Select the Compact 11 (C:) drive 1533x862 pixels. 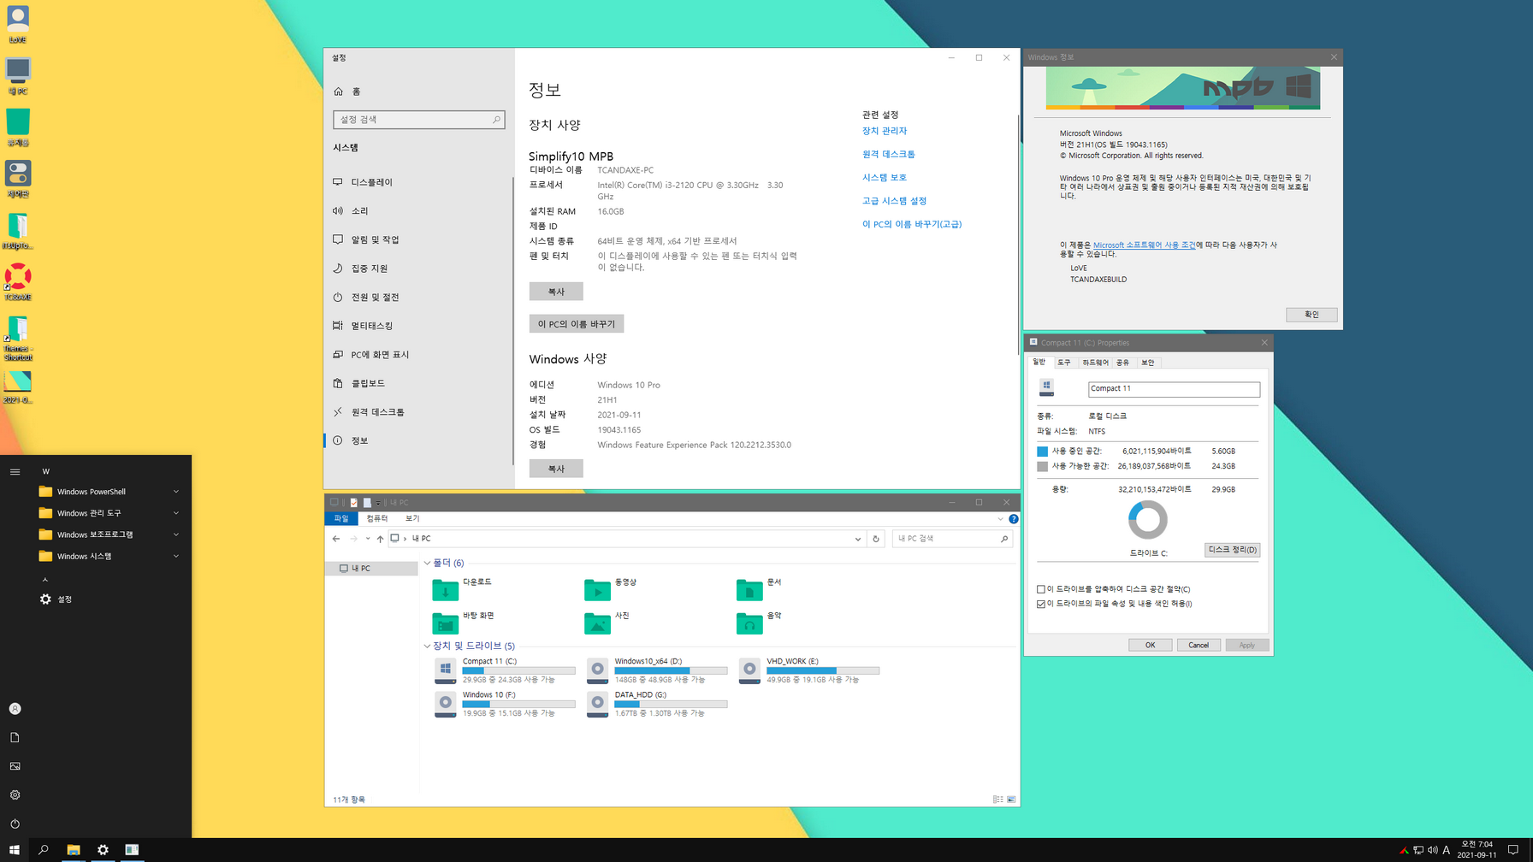coord(505,670)
